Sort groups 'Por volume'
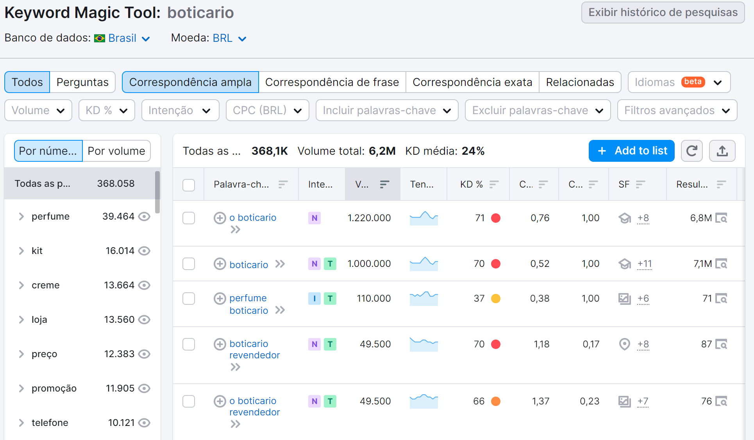The width and height of the screenshot is (754, 440). 116,151
